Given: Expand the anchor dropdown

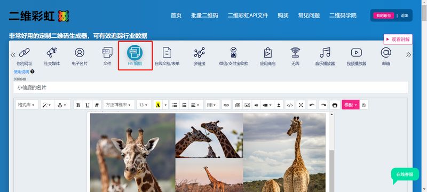Looking at the screenshot, I should (62, 105).
